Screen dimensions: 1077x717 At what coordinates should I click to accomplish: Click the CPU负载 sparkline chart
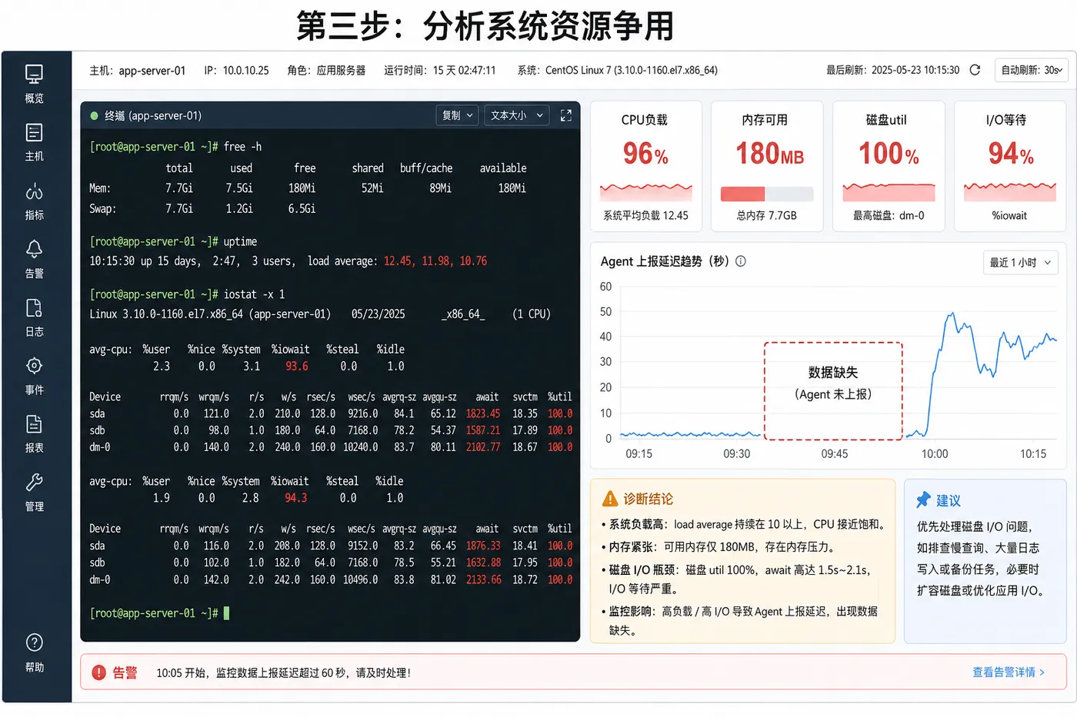tap(645, 192)
